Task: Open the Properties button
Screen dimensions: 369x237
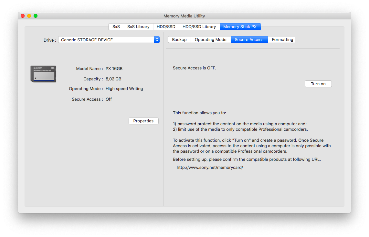Action: tap(143, 121)
